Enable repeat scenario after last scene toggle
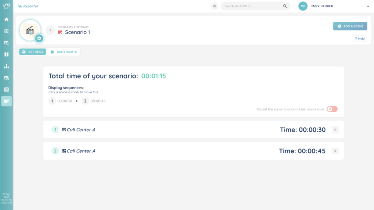 (x=332, y=109)
